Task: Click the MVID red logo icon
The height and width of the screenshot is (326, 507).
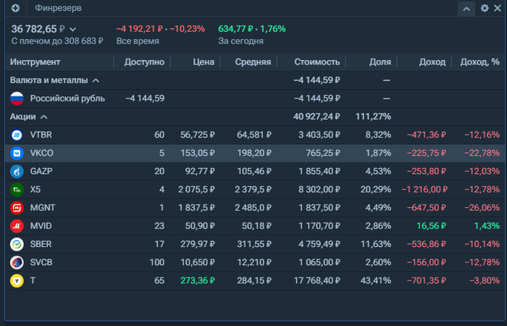Action: [x=17, y=226]
